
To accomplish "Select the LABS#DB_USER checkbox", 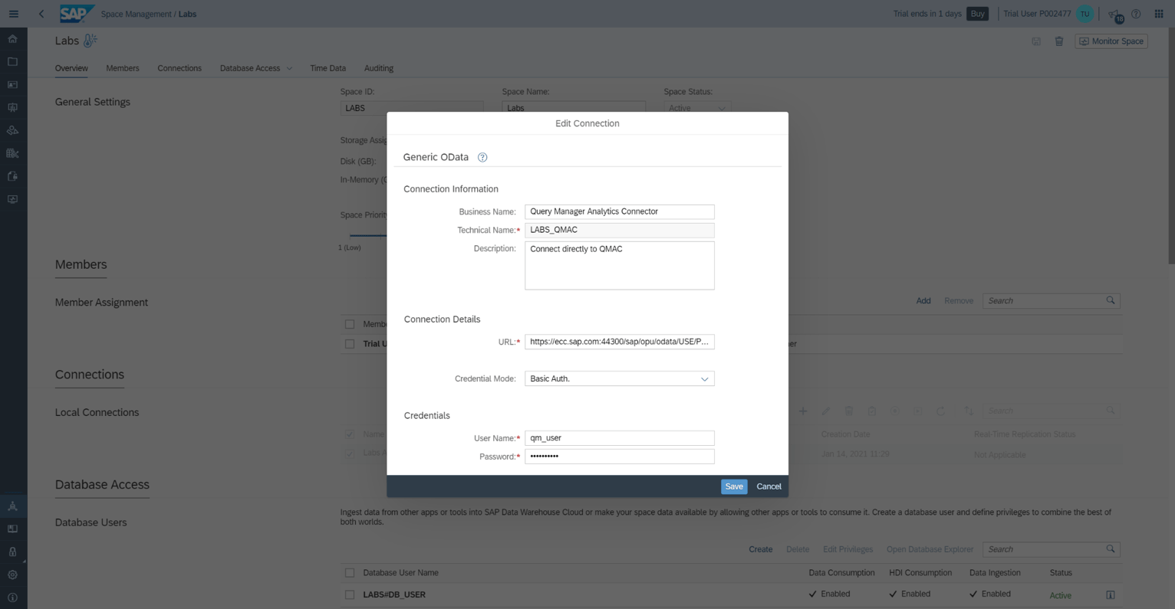I will point(350,594).
